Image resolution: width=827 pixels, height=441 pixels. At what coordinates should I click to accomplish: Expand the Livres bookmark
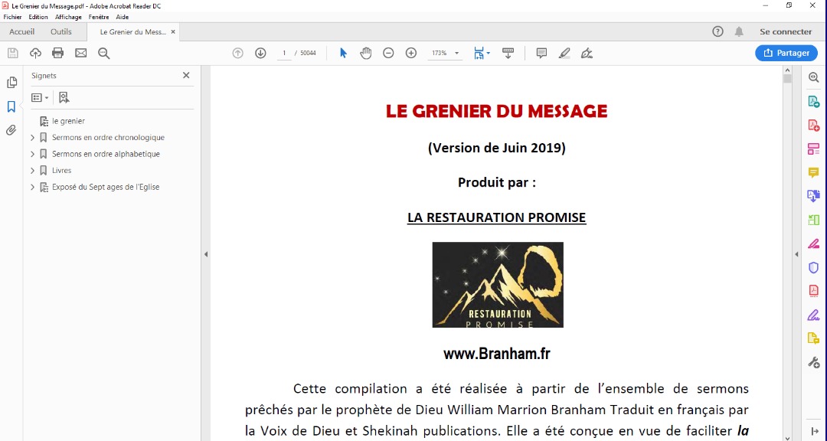(33, 171)
